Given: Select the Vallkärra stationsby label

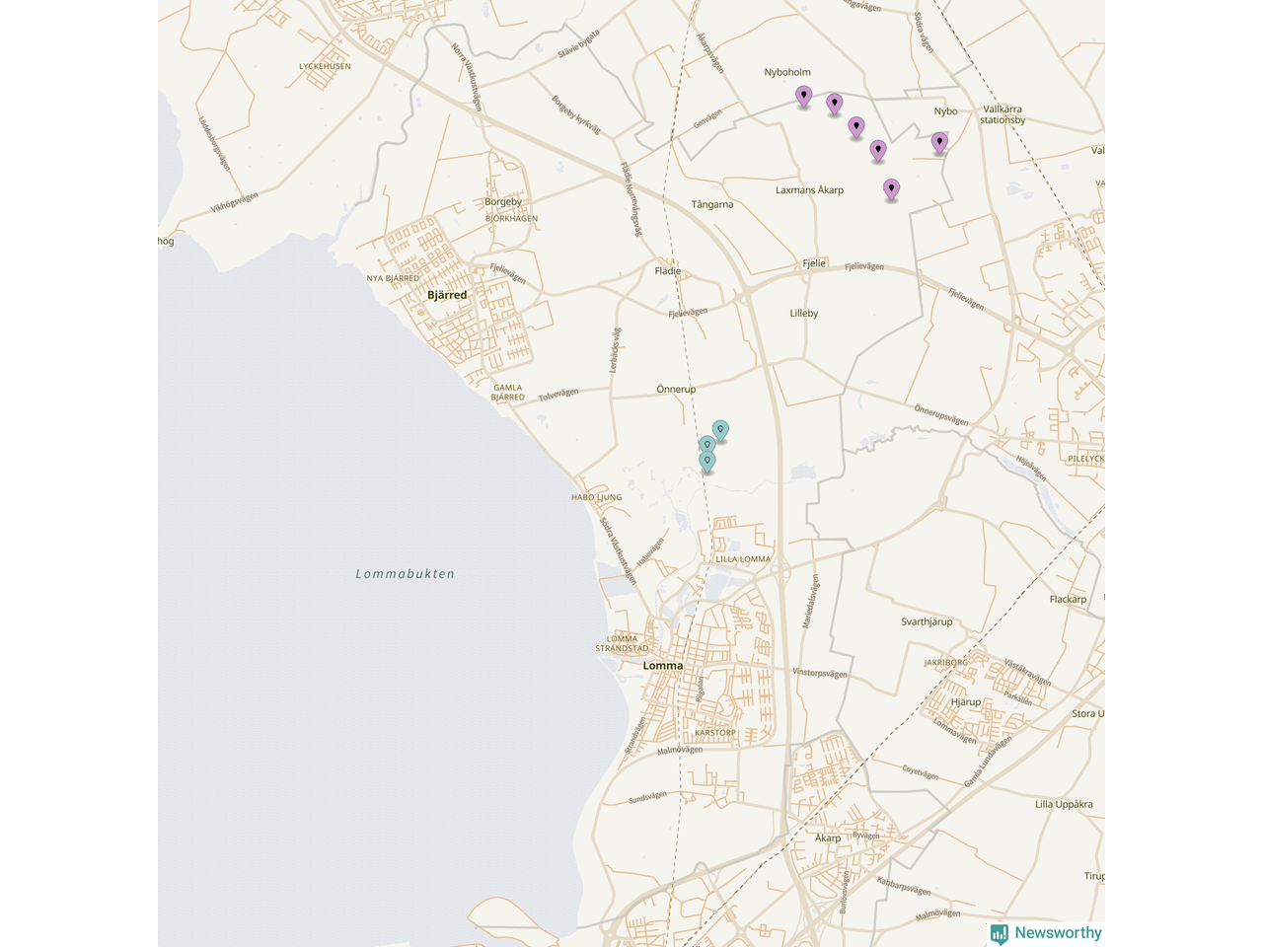Looking at the screenshot, I should point(1003,114).
